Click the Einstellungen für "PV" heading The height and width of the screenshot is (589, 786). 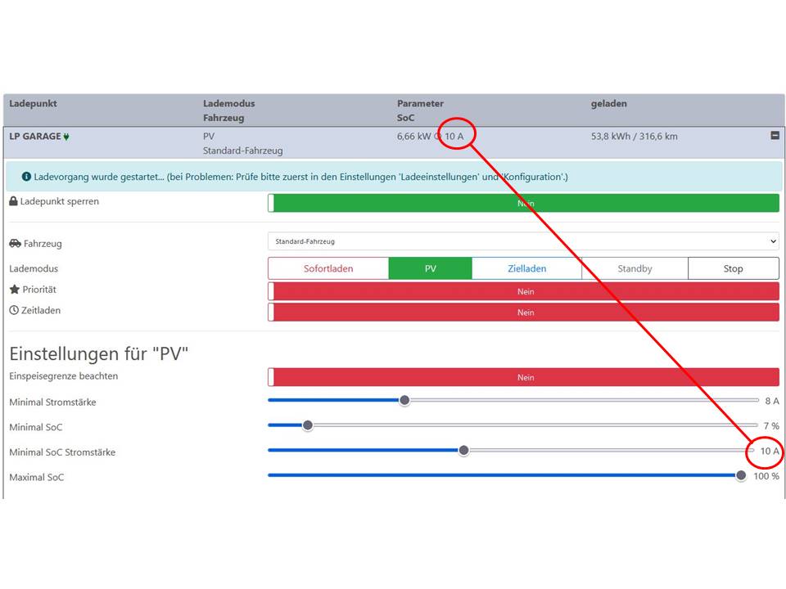pyautogui.click(x=99, y=353)
